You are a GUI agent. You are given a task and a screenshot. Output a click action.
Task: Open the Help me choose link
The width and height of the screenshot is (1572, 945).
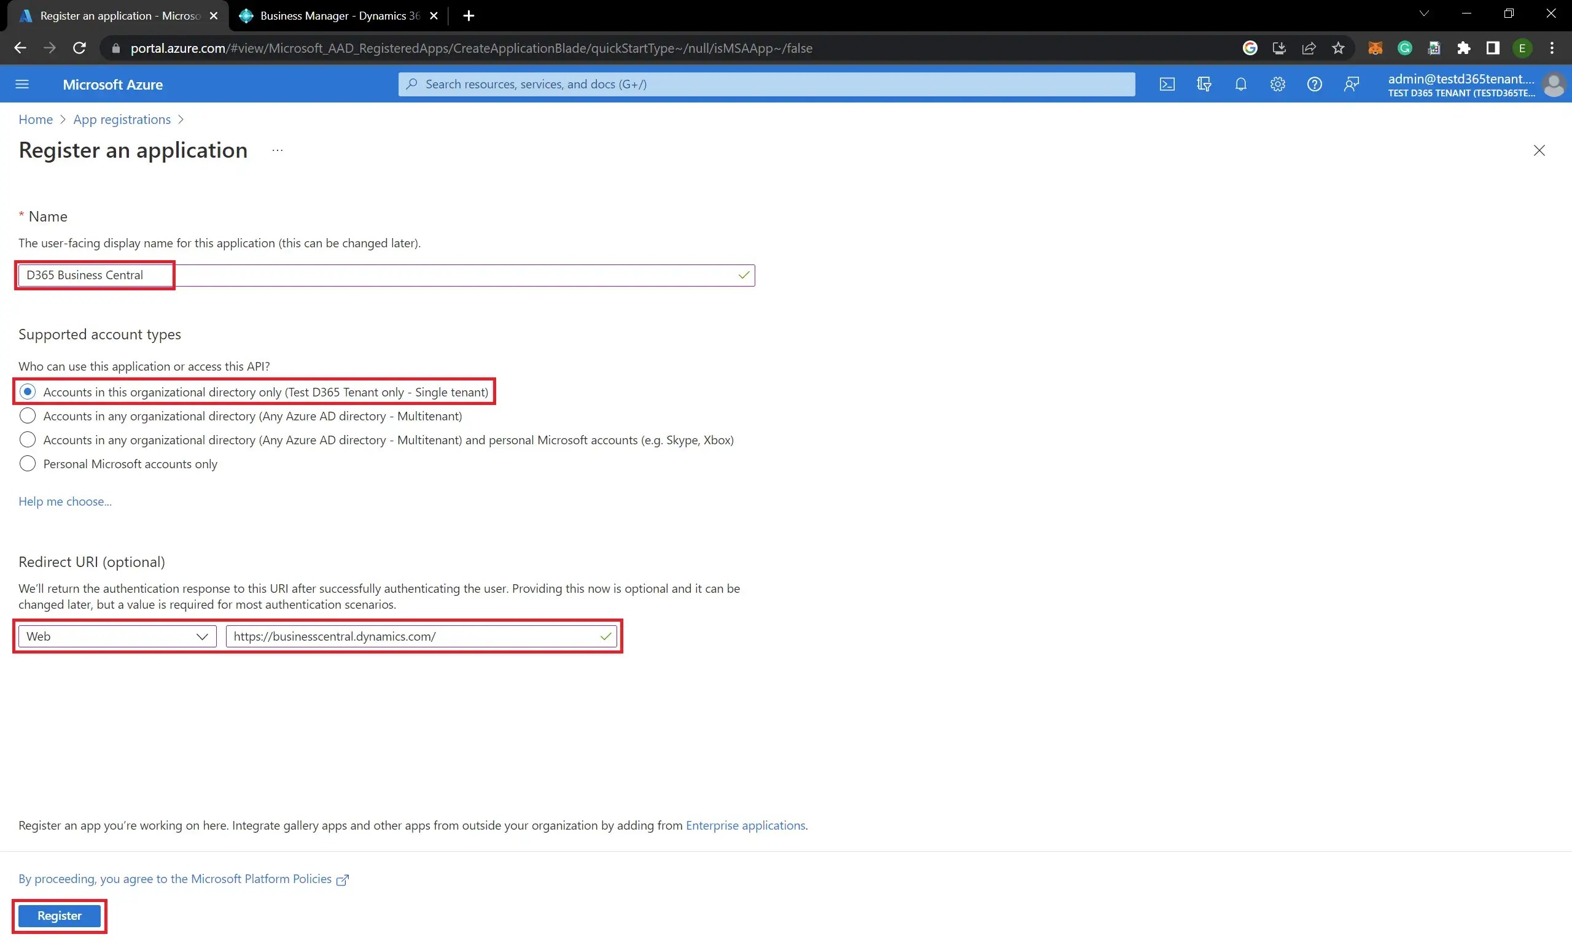point(65,501)
